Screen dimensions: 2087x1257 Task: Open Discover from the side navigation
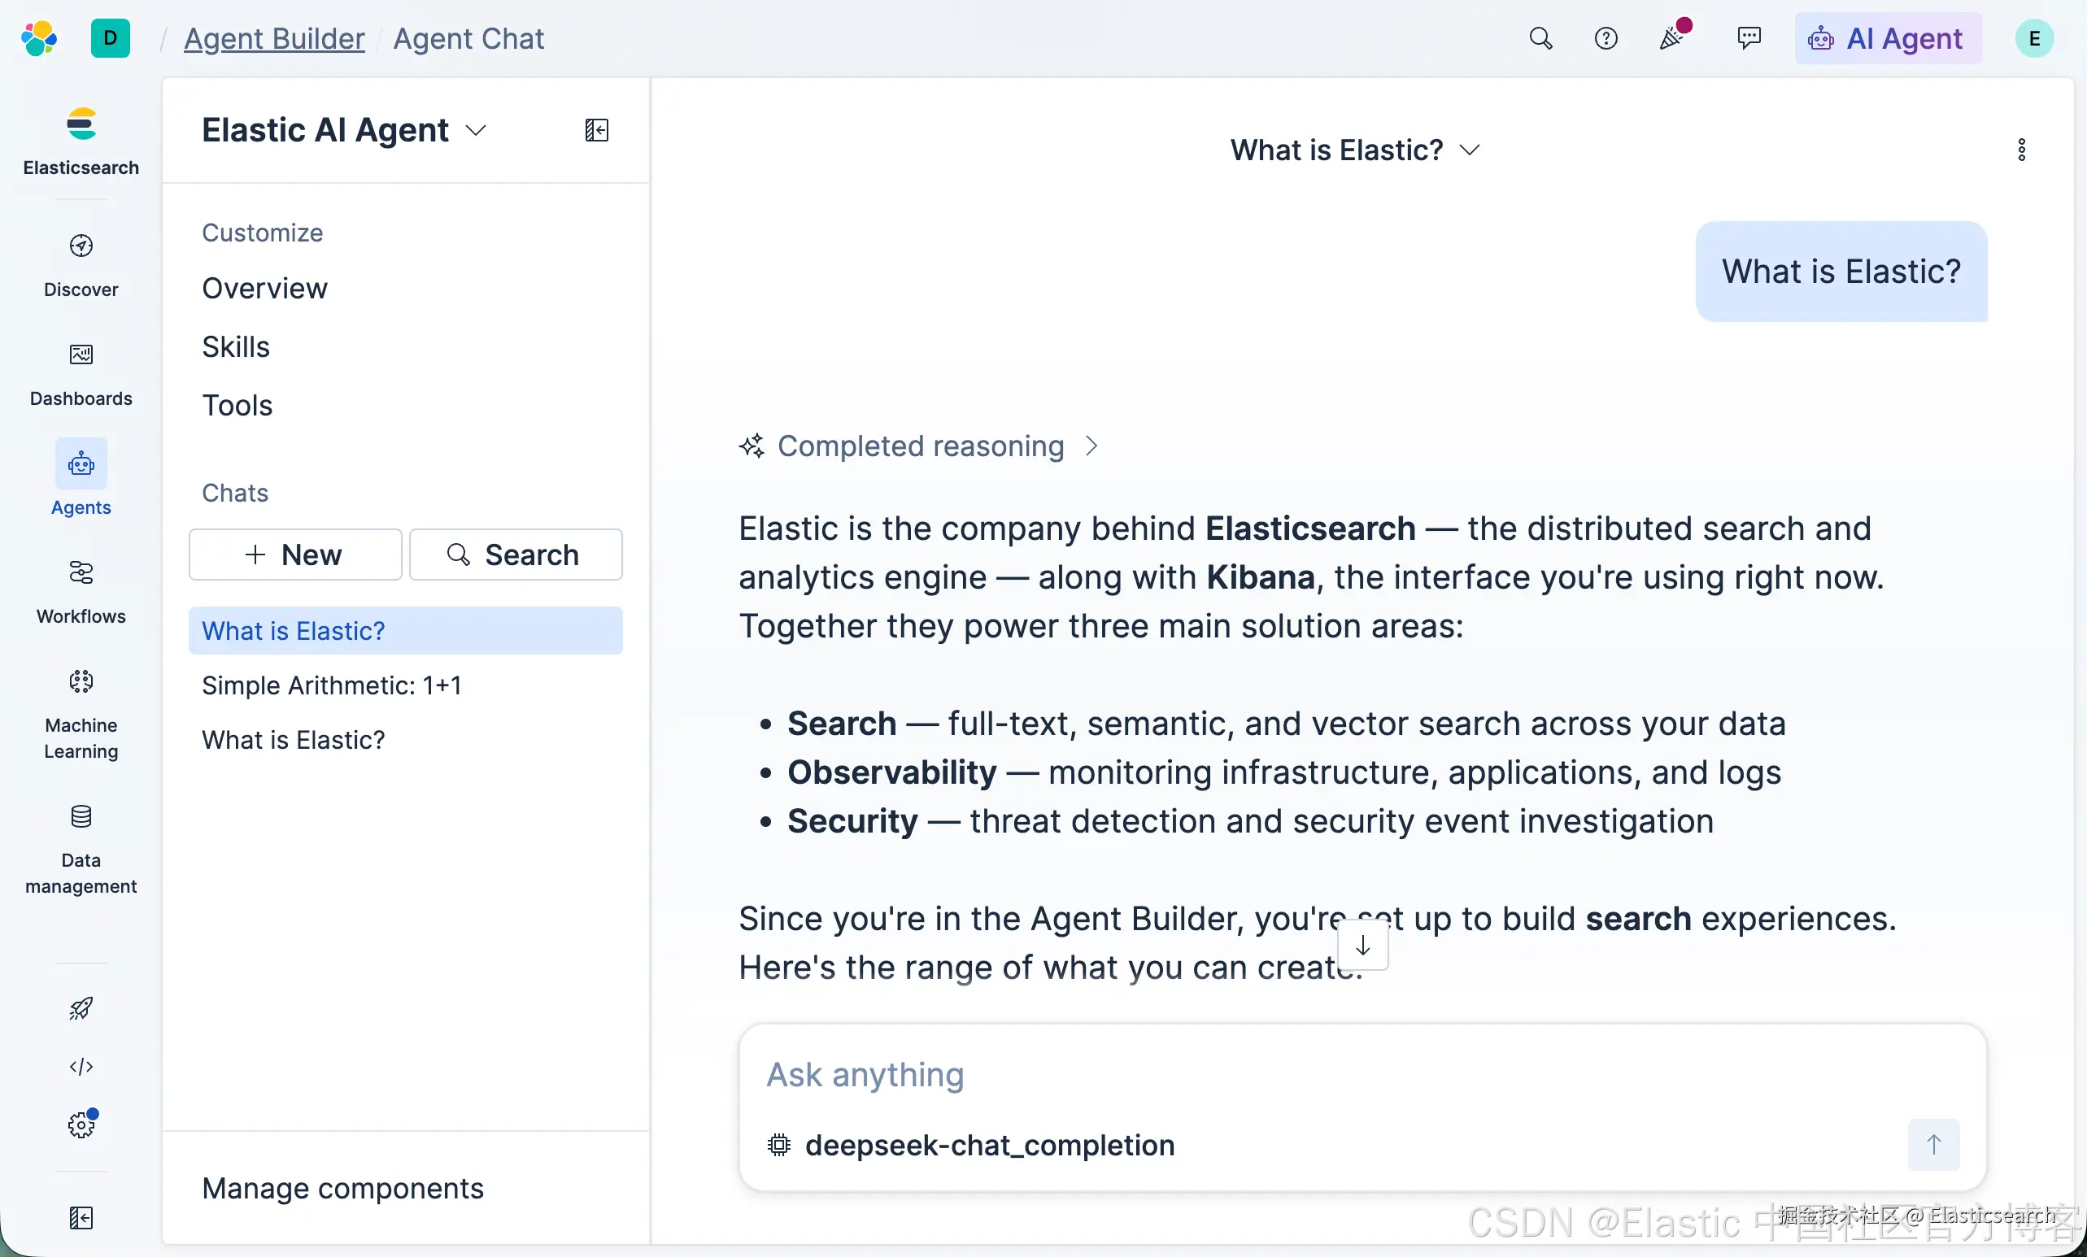(81, 266)
